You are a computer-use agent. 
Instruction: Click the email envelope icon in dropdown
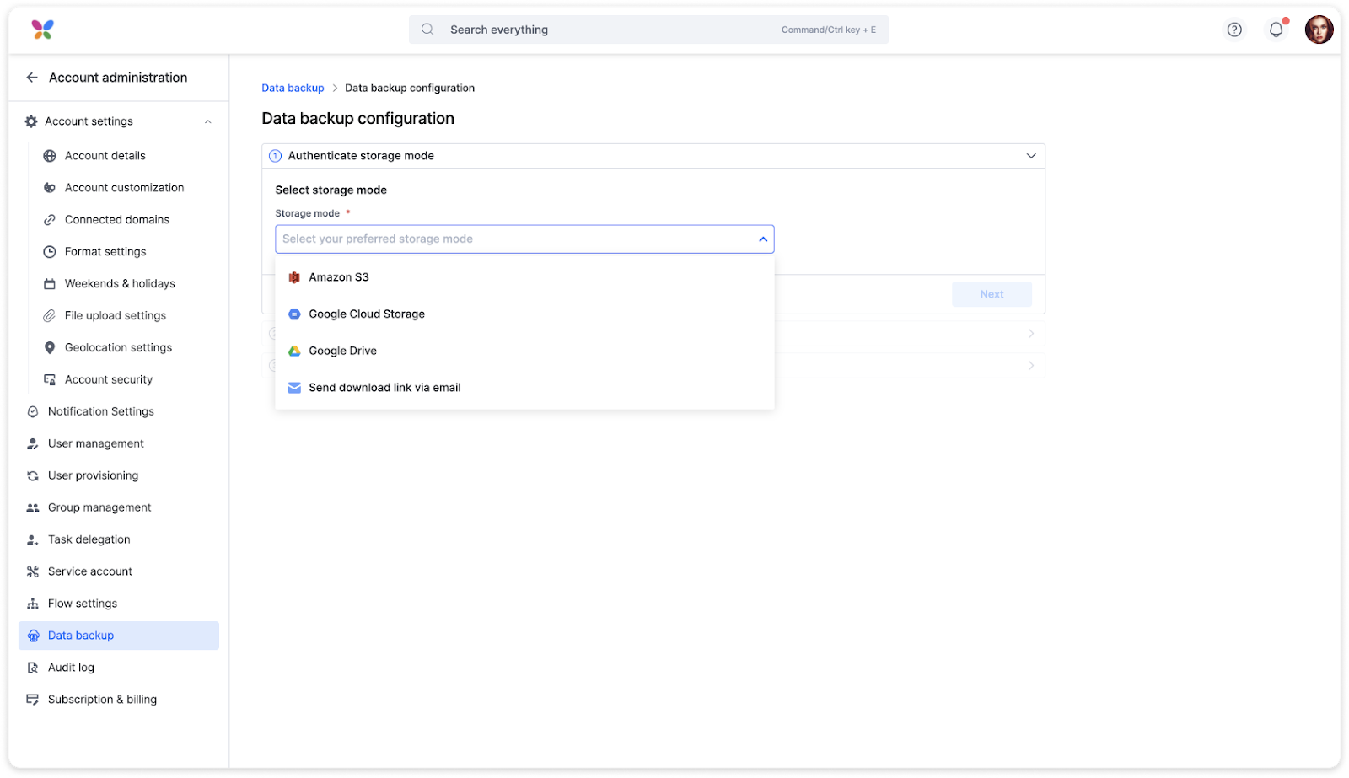coord(294,388)
